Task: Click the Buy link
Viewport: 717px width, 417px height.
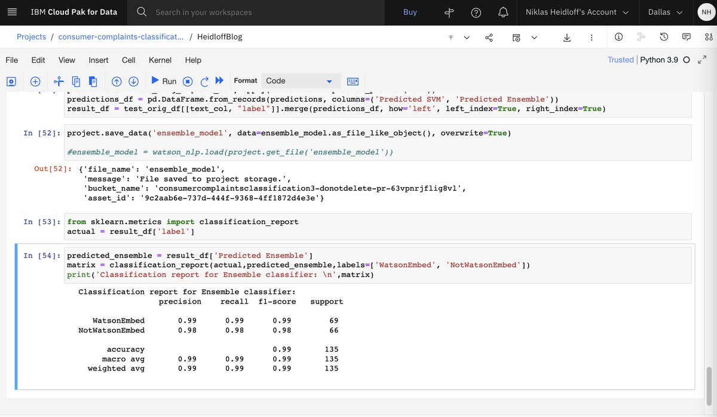Action: [x=410, y=12]
